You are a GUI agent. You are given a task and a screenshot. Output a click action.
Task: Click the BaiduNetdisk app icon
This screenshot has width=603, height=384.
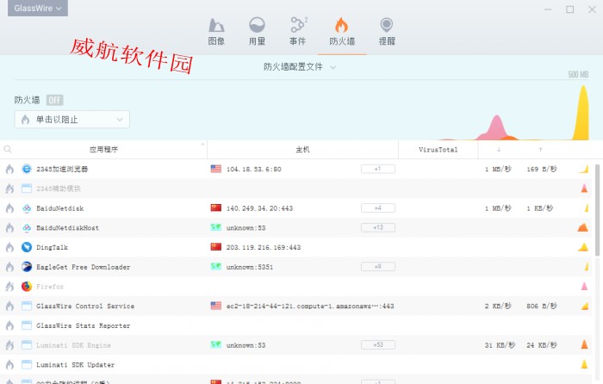tap(27, 208)
